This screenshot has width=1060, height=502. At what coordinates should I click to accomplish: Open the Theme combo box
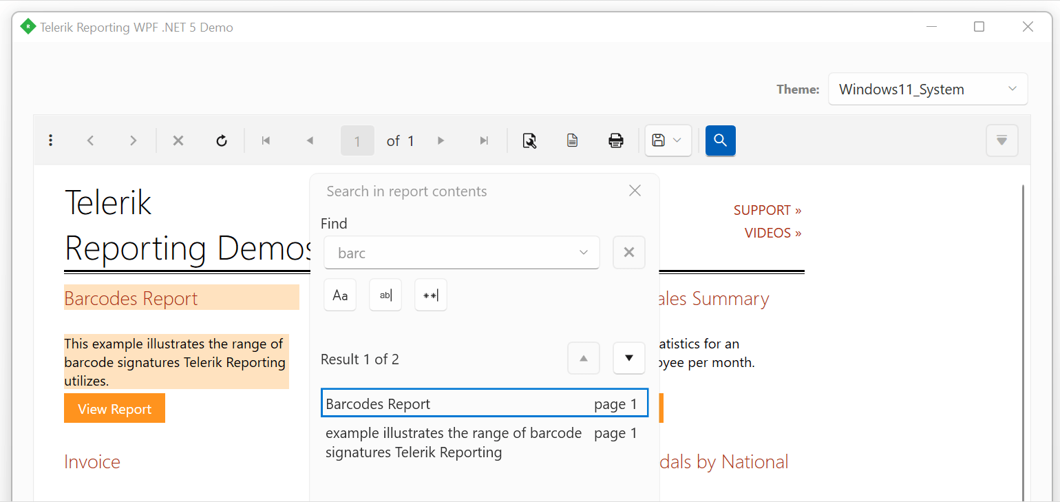[x=928, y=89]
